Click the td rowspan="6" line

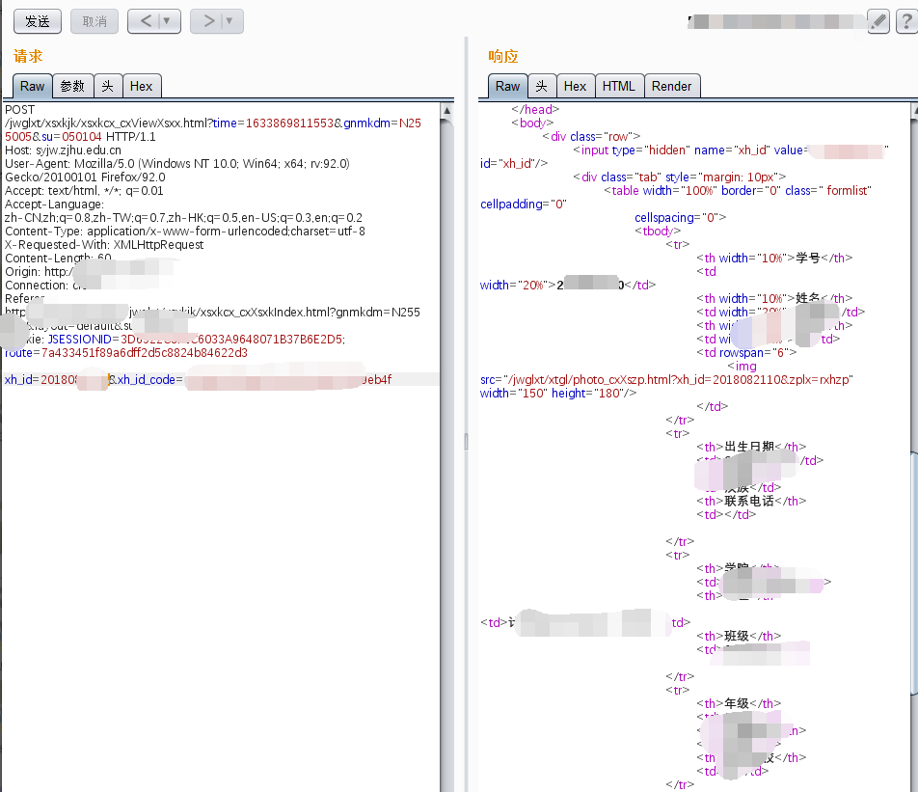coord(746,353)
